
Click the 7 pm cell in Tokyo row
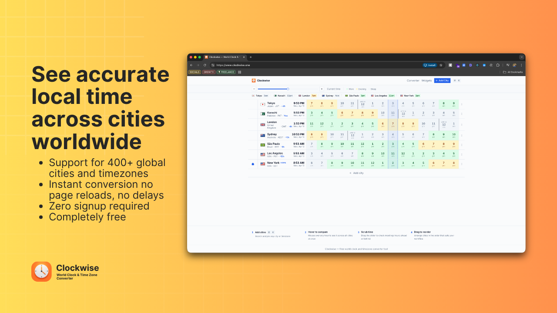(312, 104)
